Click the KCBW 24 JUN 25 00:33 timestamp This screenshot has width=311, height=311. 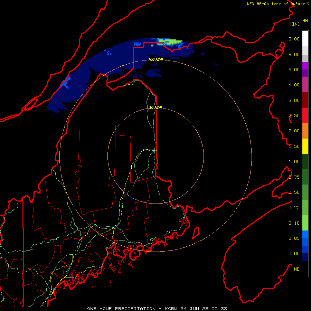(x=196, y=309)
